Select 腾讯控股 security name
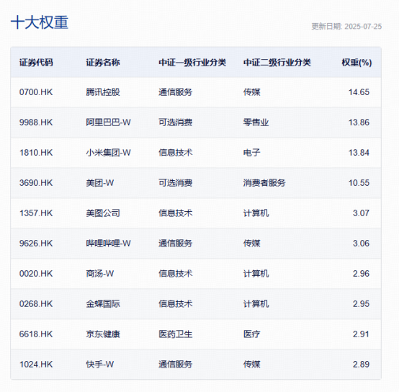 click(x=103, y=92)
